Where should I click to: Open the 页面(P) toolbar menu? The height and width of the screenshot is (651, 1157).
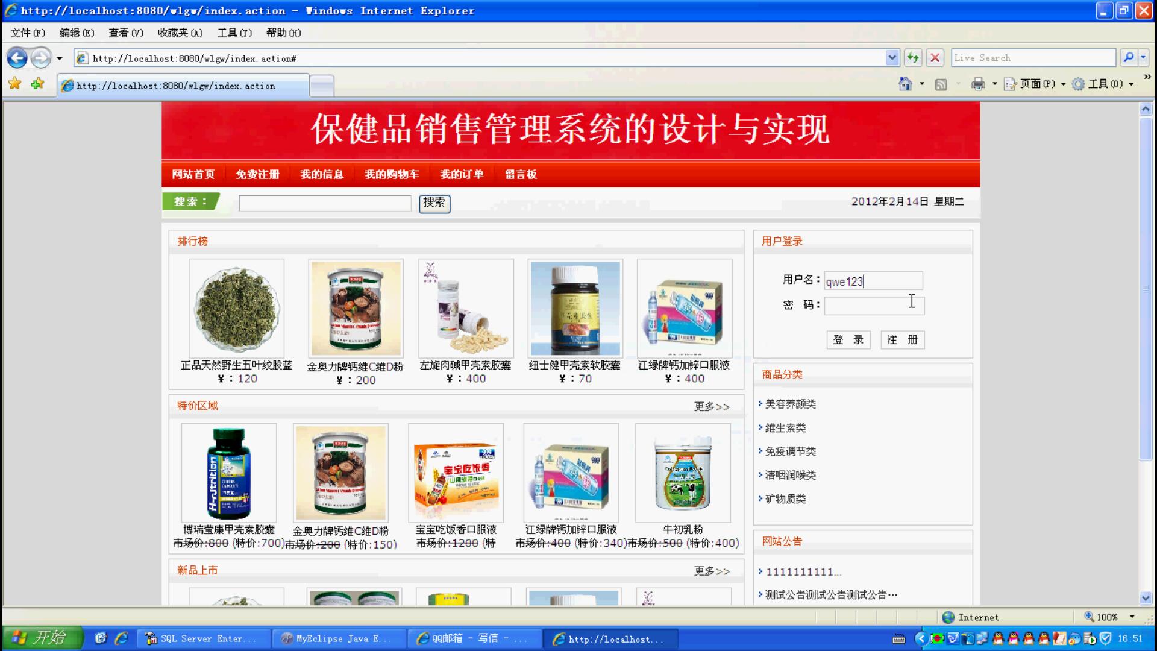coord(1035,84)
